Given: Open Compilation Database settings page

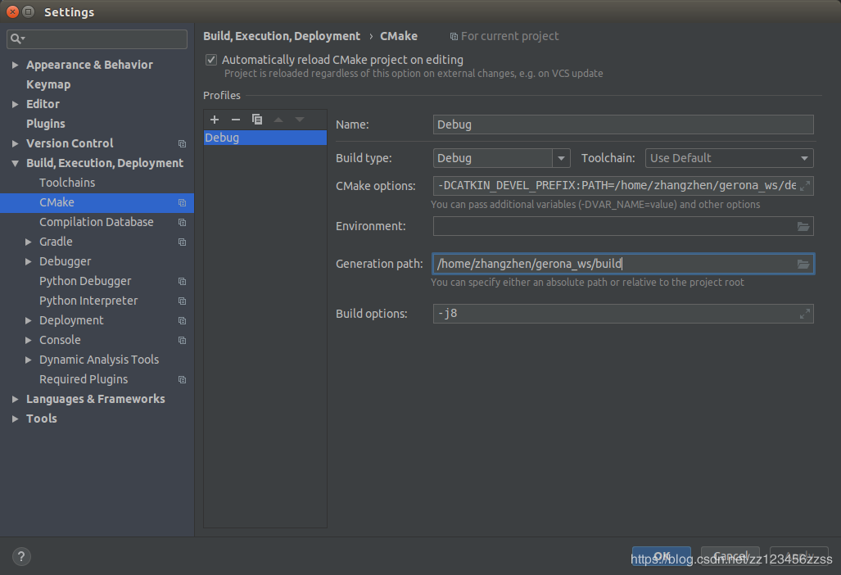Looking at the screenshot, I should click(x=96, y=222).
